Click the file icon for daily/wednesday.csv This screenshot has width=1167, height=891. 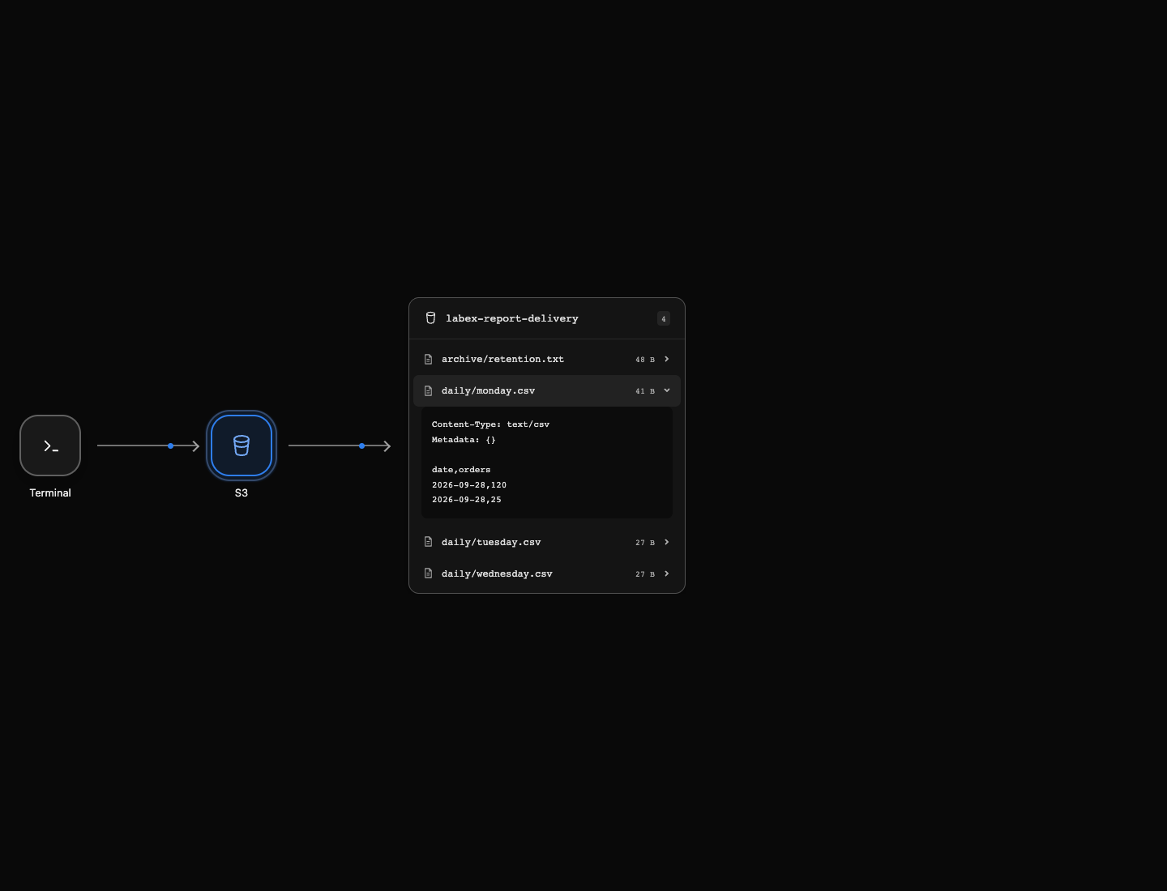coord(429,573)
